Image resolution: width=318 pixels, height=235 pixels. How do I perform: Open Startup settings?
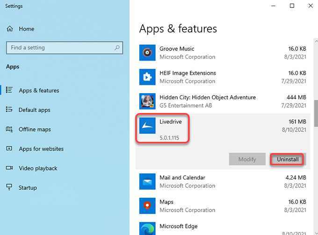tap(28, 188)
